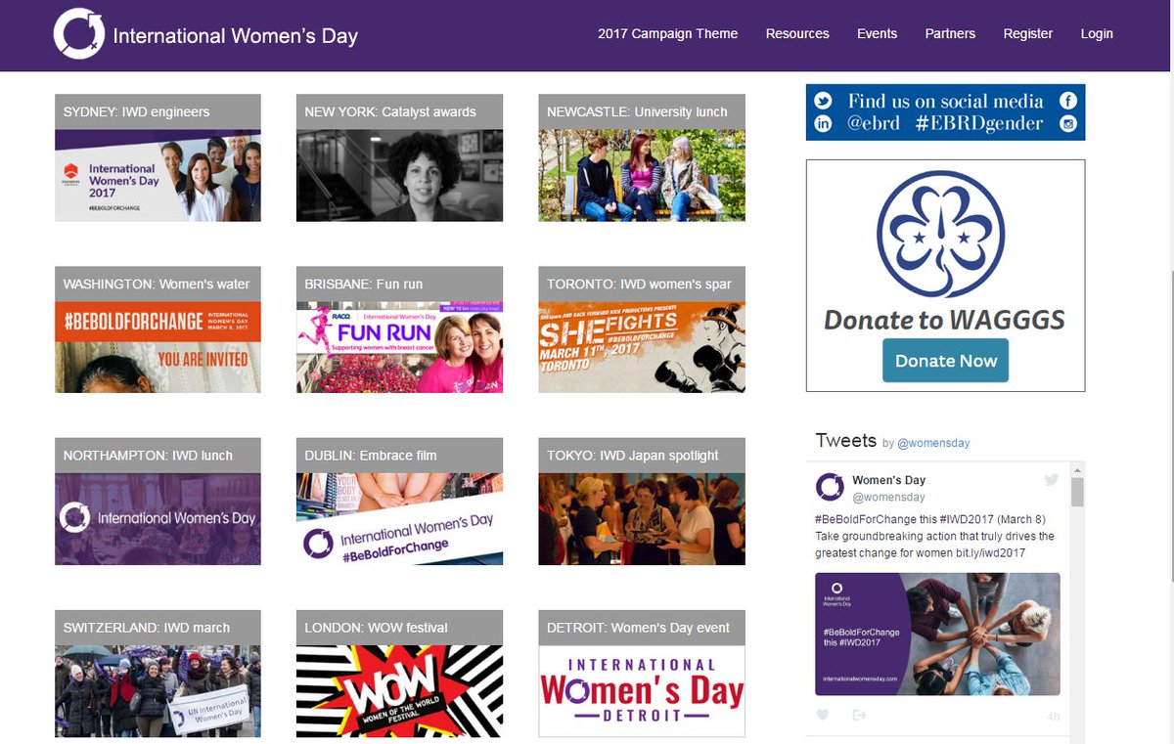The height and width of the screenshot is (744, 1174).
Task: Click the Women's Day account name in tweet
Action: tap(888, 480)
